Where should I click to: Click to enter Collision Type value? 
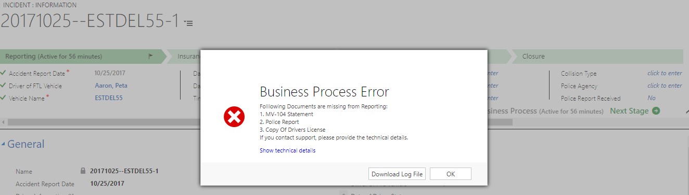pos(665,73)
